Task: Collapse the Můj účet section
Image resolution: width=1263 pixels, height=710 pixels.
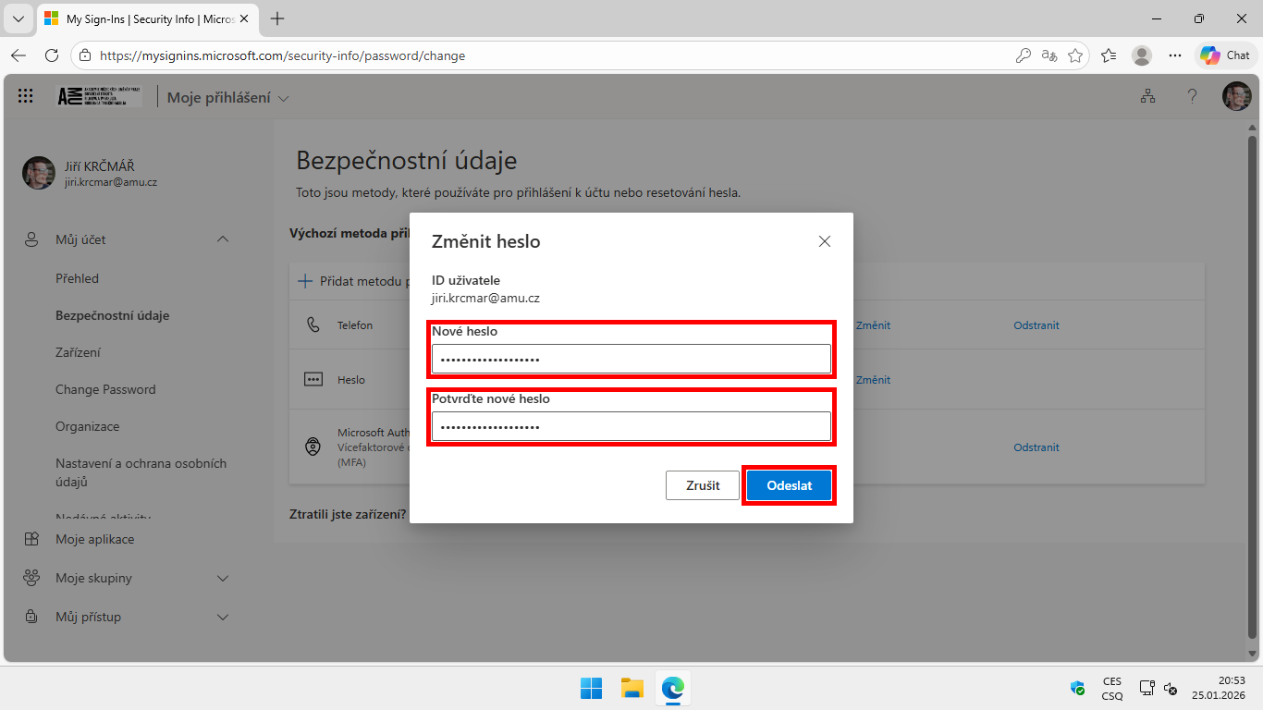Action: [222, 239]
